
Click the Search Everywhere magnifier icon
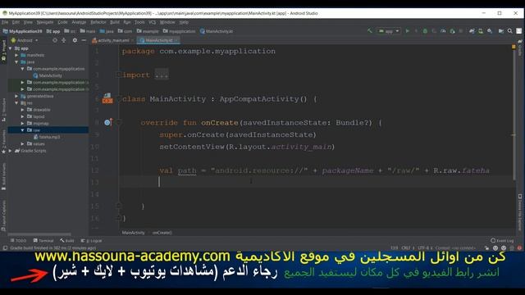[x=509, y=31]
